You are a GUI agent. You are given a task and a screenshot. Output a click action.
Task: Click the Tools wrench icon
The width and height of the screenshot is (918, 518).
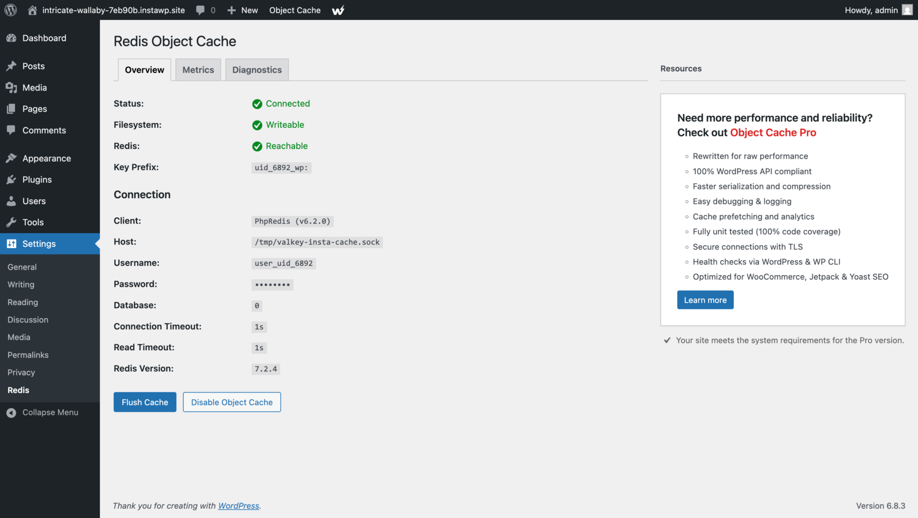coord(11,222)
